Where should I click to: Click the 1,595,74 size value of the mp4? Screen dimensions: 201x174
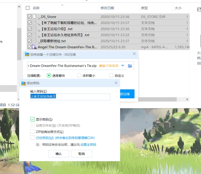[182, 47]
